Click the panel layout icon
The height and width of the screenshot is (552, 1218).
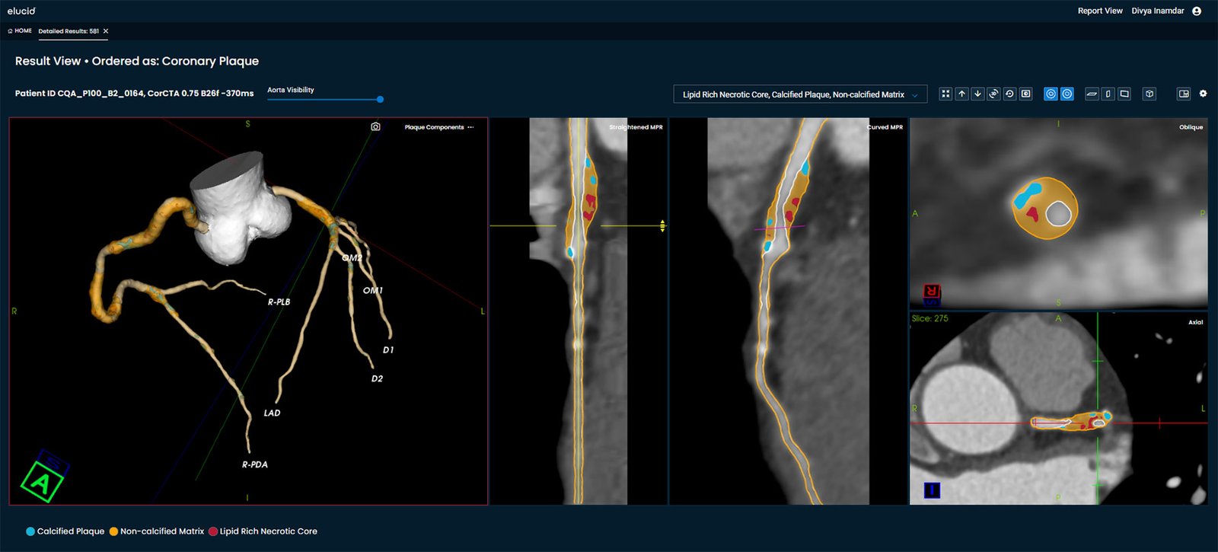tap(1183, 94)
